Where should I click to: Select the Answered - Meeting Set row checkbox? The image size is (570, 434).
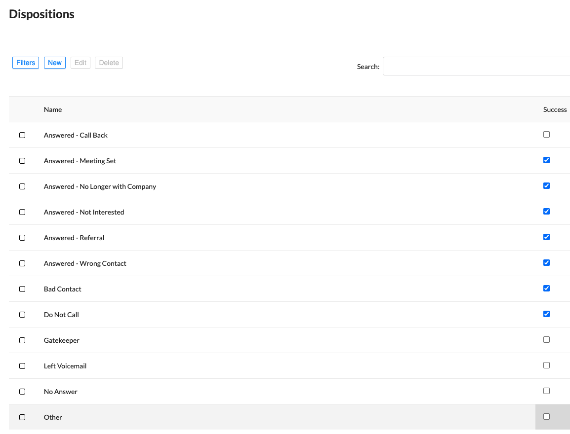click(22, 161)
